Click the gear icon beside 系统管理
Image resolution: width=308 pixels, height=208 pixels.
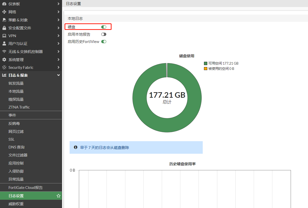[4, 60]
